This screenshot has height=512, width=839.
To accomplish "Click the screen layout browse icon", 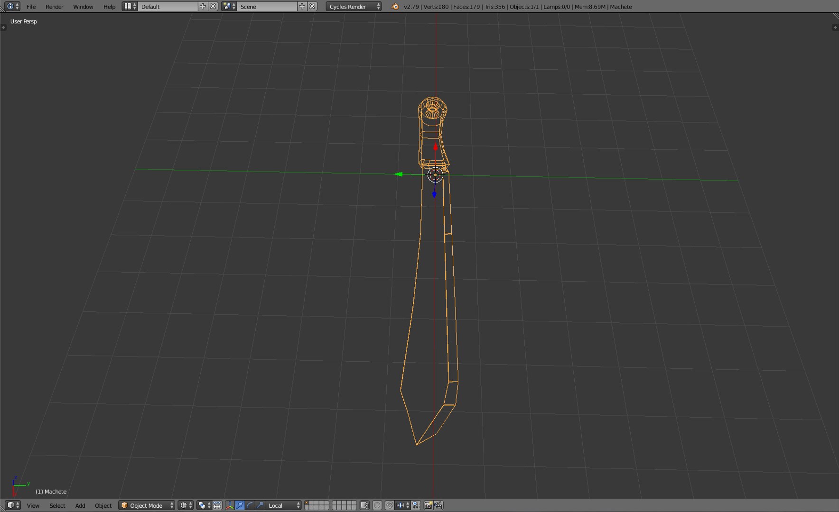I will (130, 7).
